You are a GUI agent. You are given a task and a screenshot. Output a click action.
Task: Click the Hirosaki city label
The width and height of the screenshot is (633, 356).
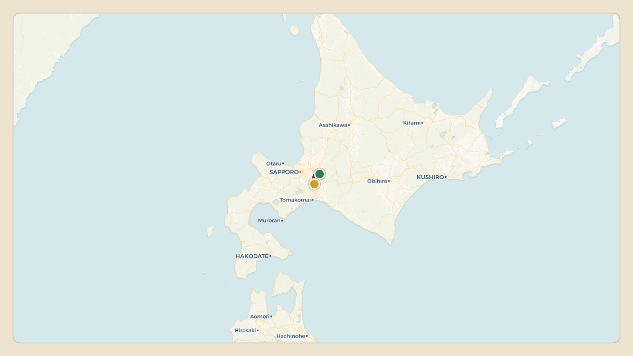point(245,330)
